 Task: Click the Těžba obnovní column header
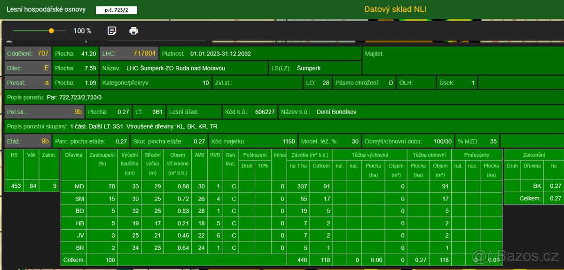(x=429, y=154)
